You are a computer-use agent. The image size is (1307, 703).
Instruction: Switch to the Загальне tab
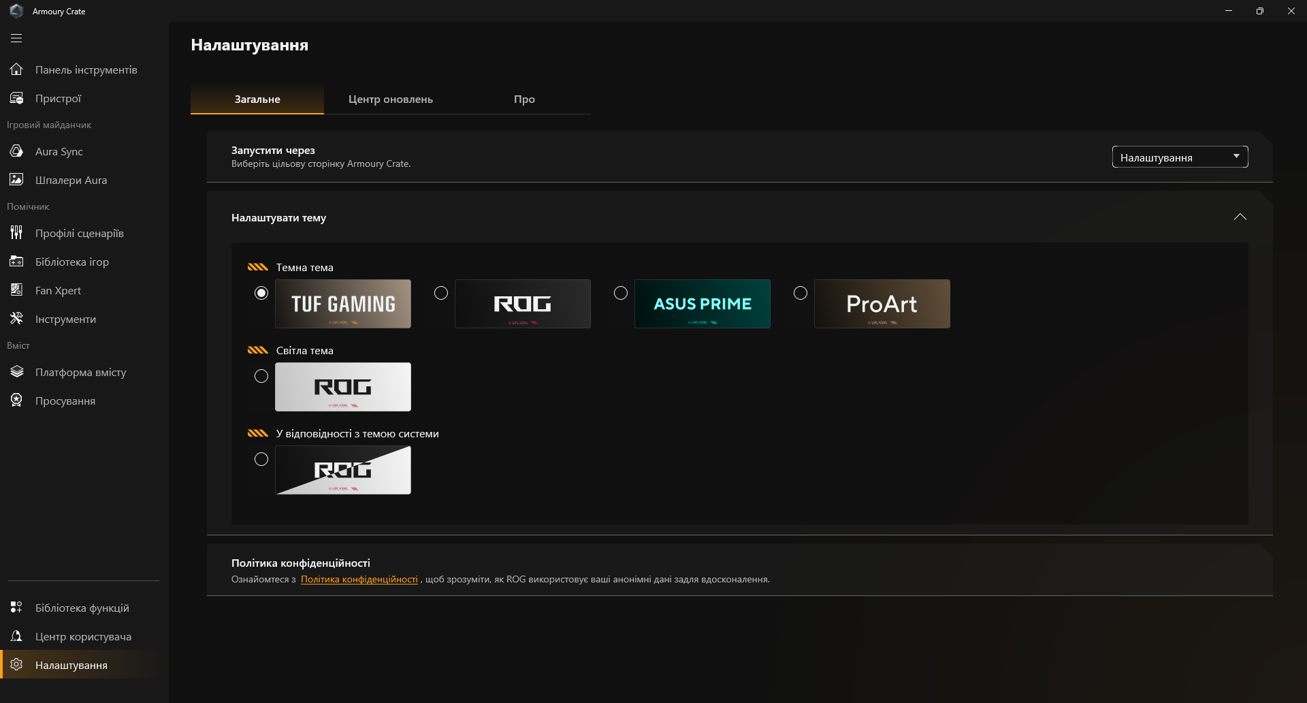[x=257, y=99]
